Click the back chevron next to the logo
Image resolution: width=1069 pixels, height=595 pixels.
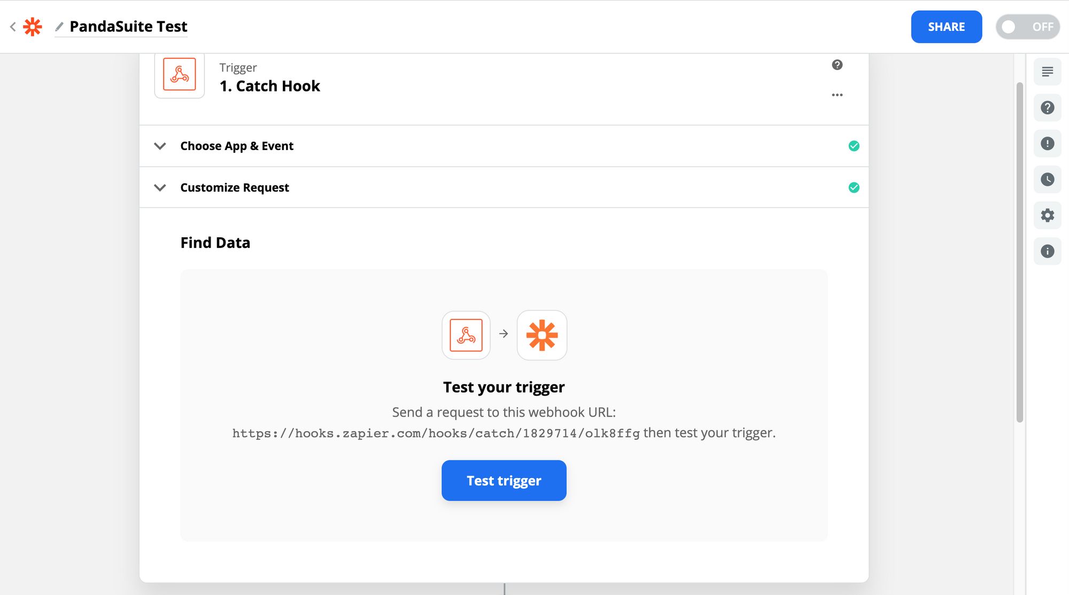(12, 26)
